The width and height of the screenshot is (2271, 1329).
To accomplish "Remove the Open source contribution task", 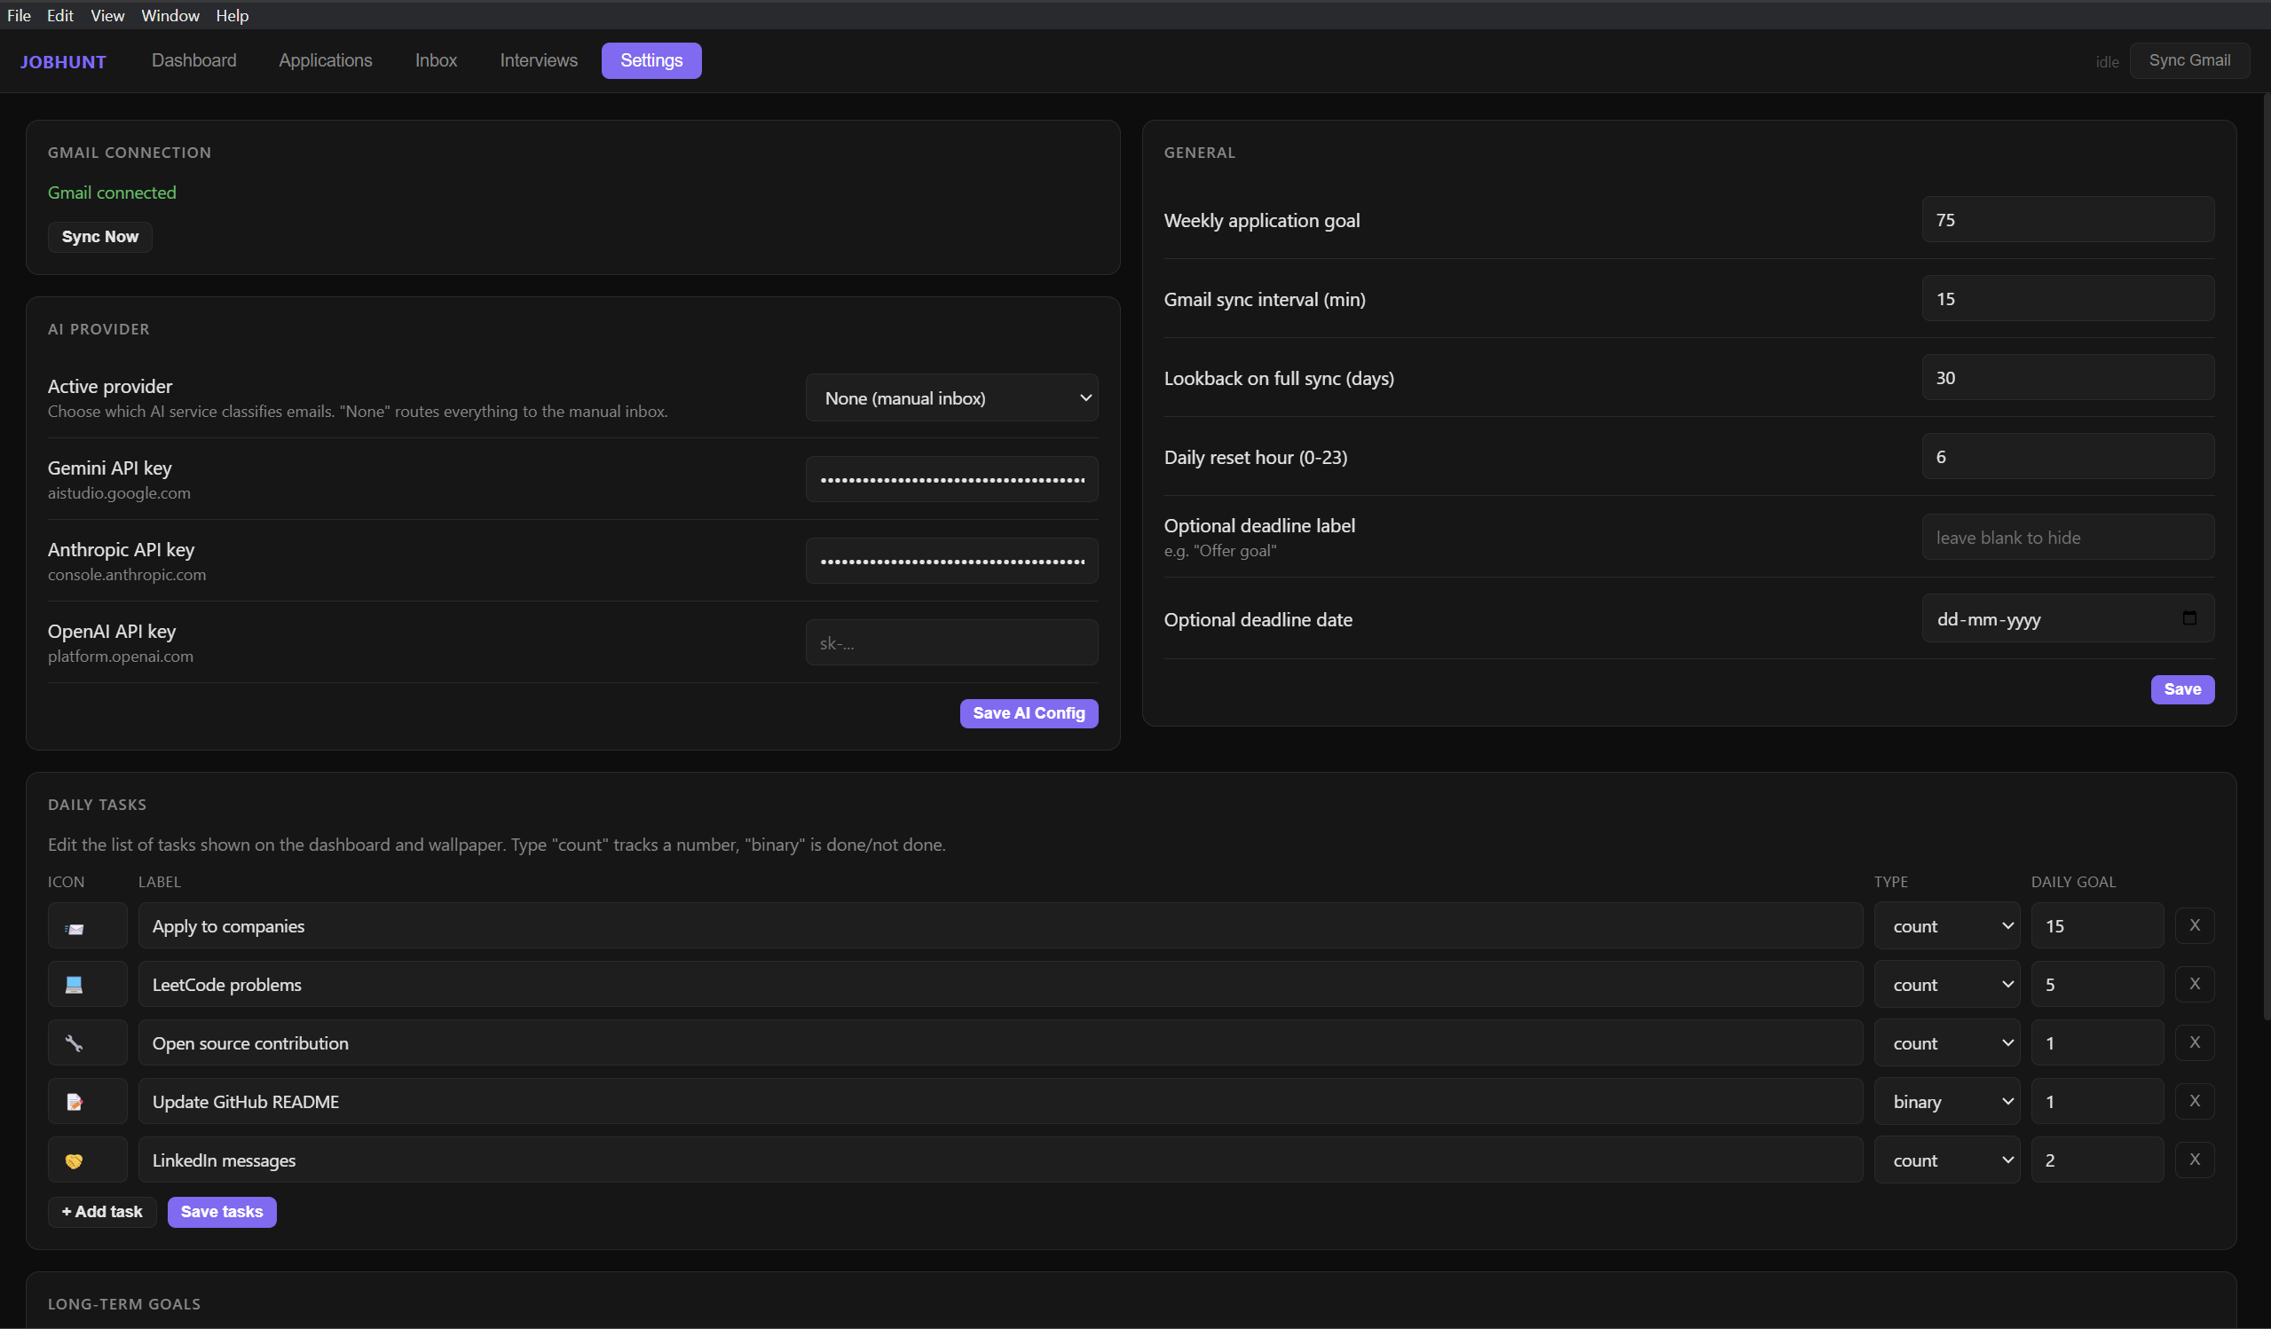I will 2195,1042.
